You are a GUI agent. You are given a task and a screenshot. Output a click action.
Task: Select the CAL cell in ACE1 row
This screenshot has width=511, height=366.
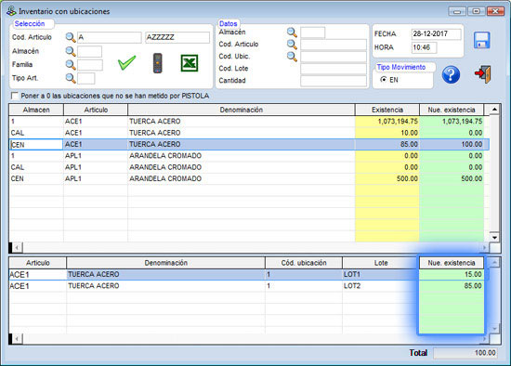tap(36, 133)
